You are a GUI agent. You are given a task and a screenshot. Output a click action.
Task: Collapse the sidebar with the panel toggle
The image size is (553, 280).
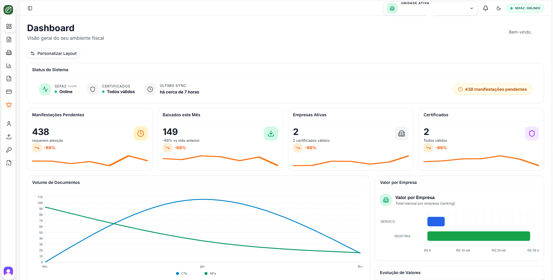[30, 8]
